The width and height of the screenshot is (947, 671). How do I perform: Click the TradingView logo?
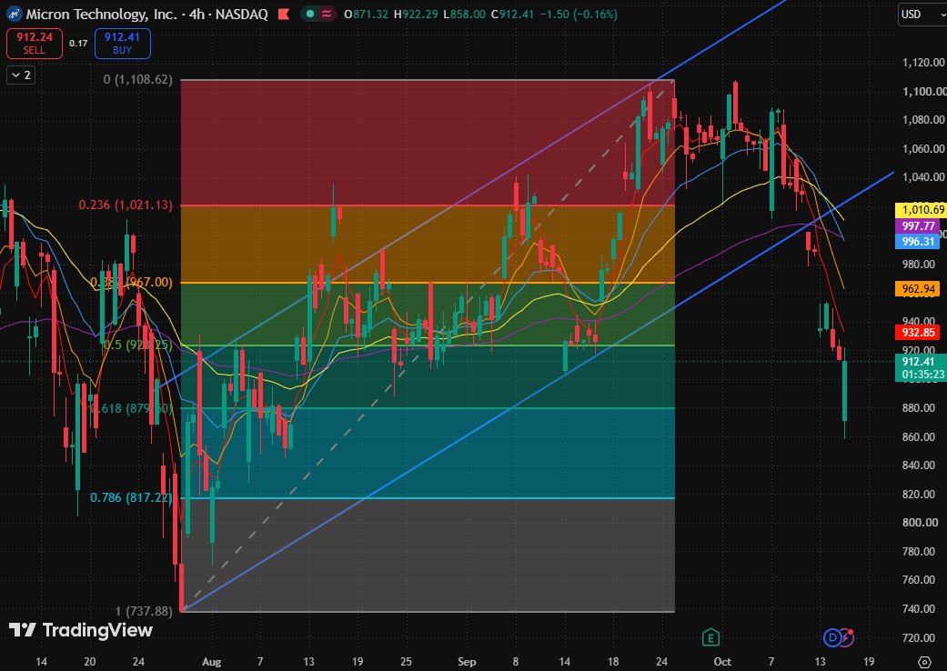pos(80,631)
